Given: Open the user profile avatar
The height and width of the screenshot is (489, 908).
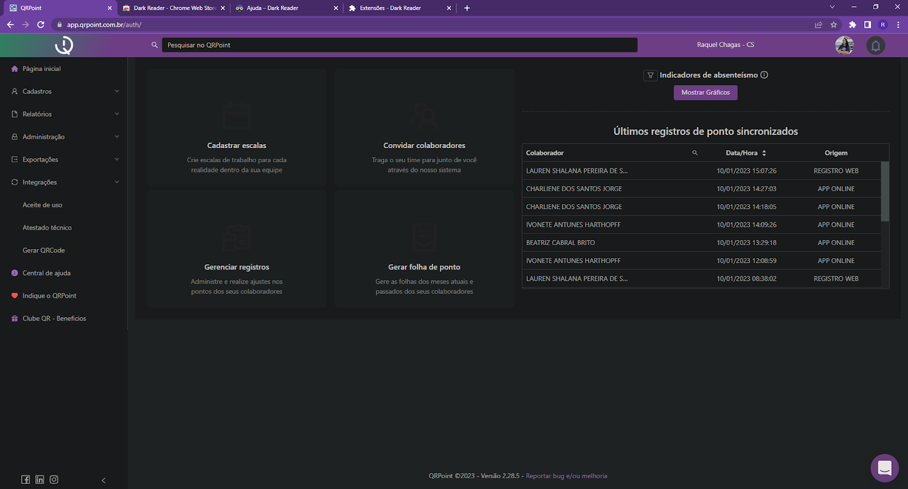Looking at the screenshot, I should click(x=844, y=45).
